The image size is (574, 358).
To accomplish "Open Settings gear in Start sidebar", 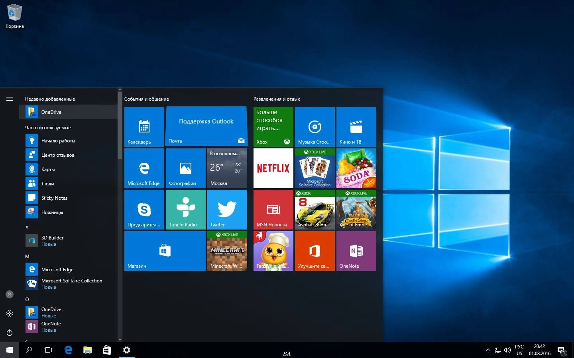I will (10, 313).
